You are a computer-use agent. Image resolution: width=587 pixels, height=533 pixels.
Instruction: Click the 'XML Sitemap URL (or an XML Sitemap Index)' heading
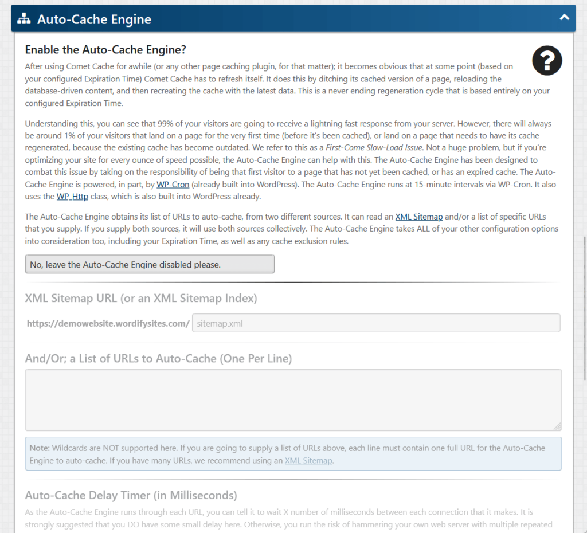141,299
